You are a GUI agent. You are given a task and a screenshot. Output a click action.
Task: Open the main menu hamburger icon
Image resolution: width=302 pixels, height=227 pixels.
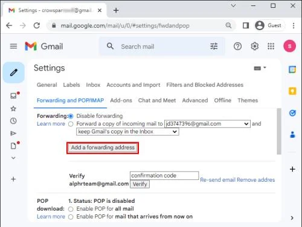tap(13, 46)
